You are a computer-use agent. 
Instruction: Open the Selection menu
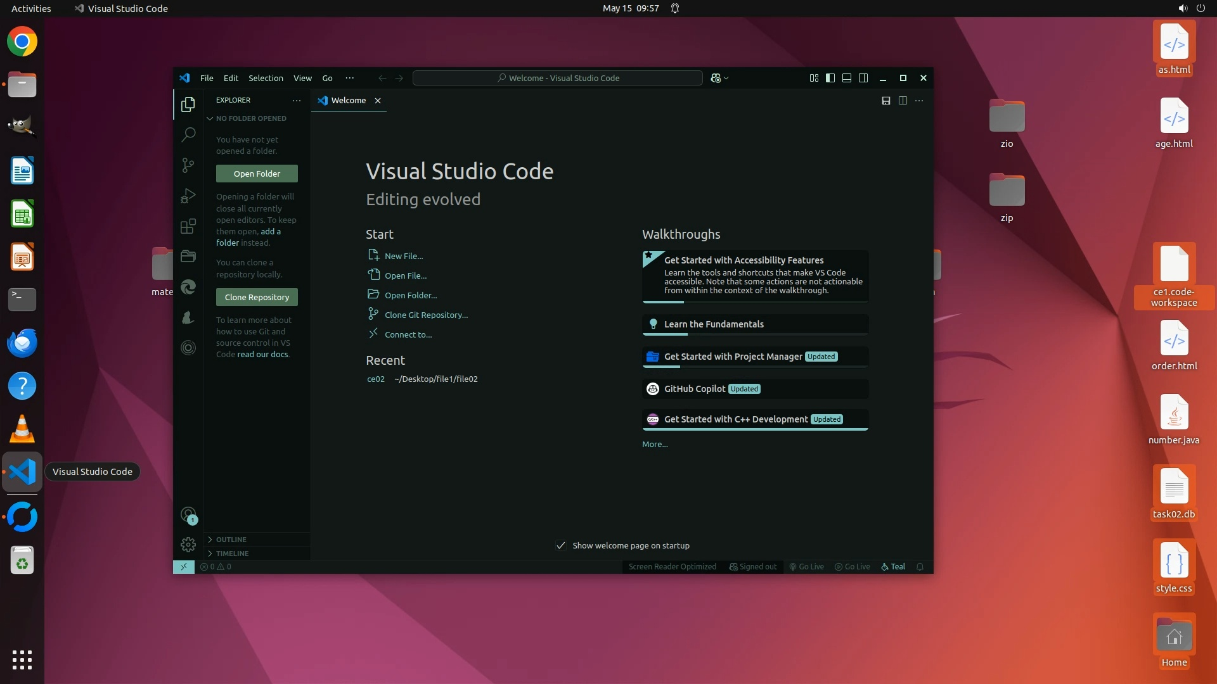click(x=266, y=78)
